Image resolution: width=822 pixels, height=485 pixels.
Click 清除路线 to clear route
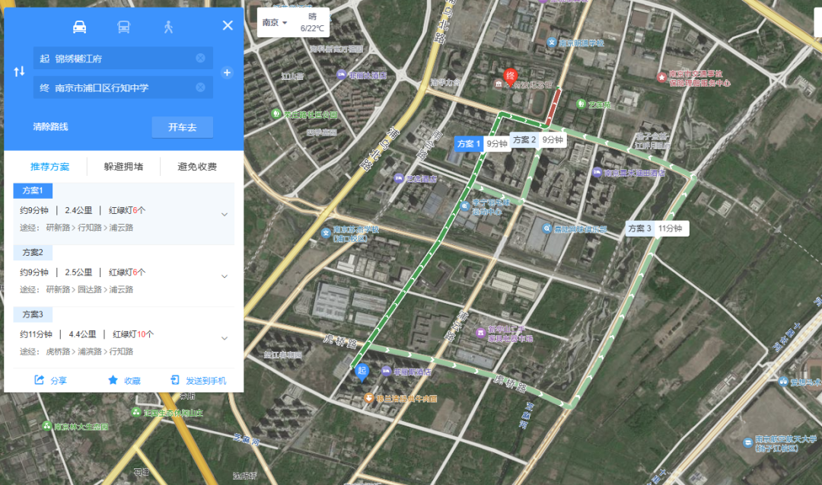[x=50, y=127]
